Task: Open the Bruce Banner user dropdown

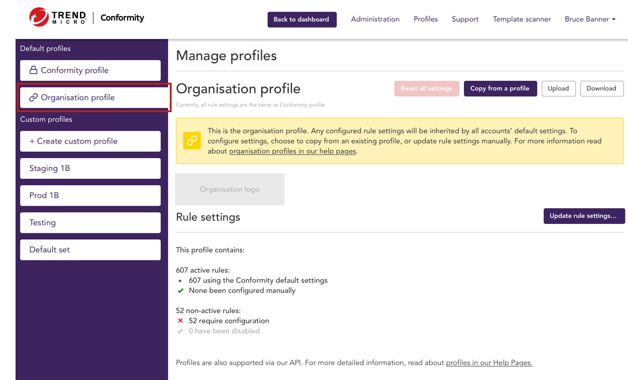Action: (x=590, y=19)
